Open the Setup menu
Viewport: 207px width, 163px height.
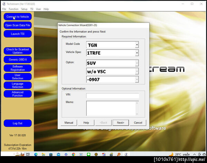pos(24,9)
